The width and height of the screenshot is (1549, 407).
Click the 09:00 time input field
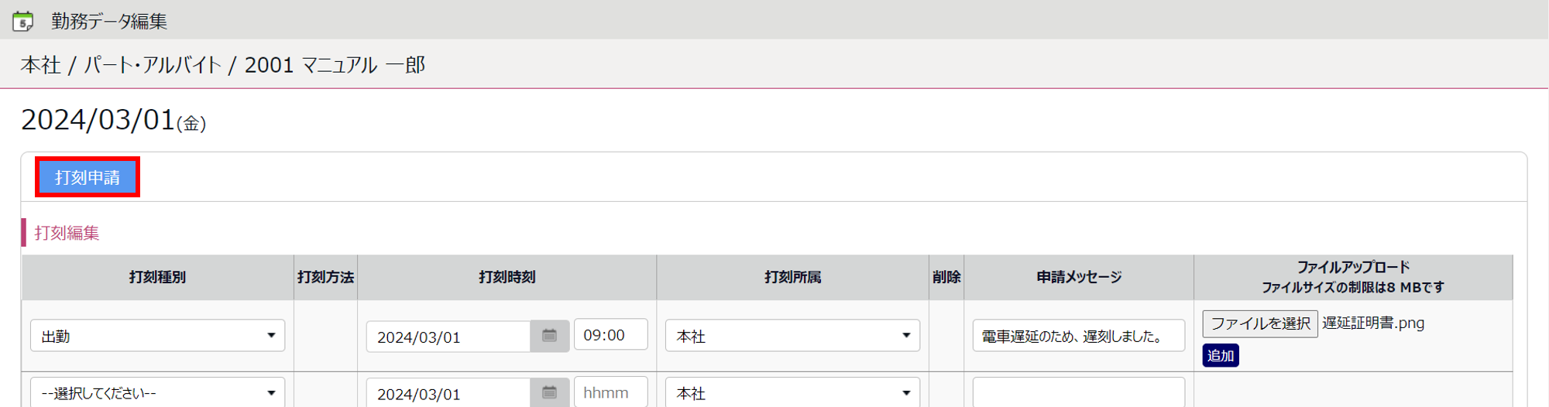[x=610, y=335]
